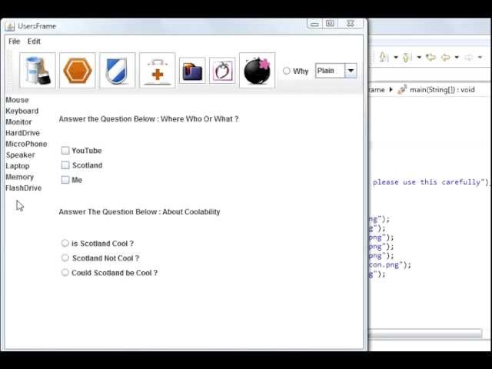Image resolution: width=492 pixels, height=369 pixels.
Task: Check the YouTube checkbox
Action: pyautogui.click(x=65, y=151)
